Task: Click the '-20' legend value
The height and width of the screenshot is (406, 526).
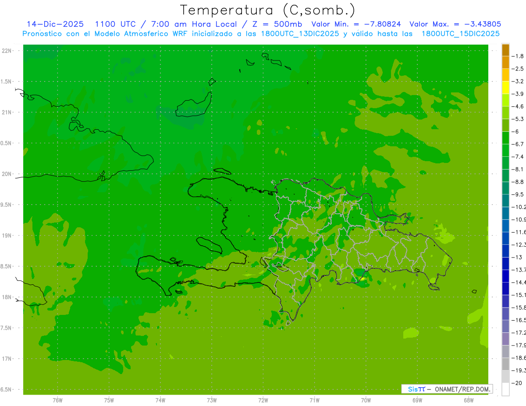Action: (x=517, y=383)
